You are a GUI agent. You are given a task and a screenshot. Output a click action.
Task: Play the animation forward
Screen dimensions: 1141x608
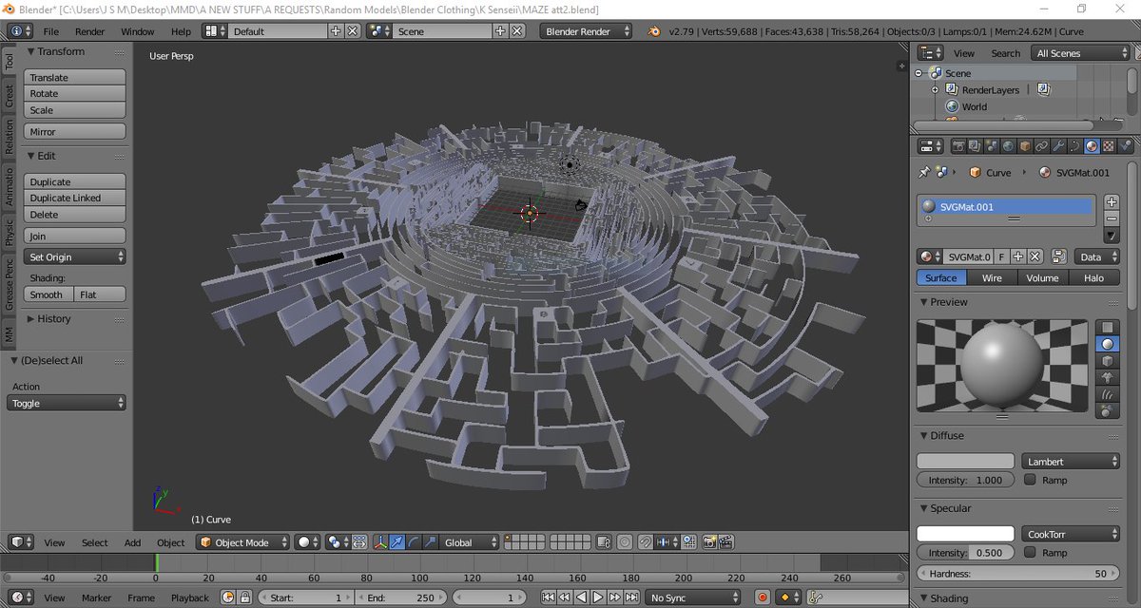tap(598, 598)
